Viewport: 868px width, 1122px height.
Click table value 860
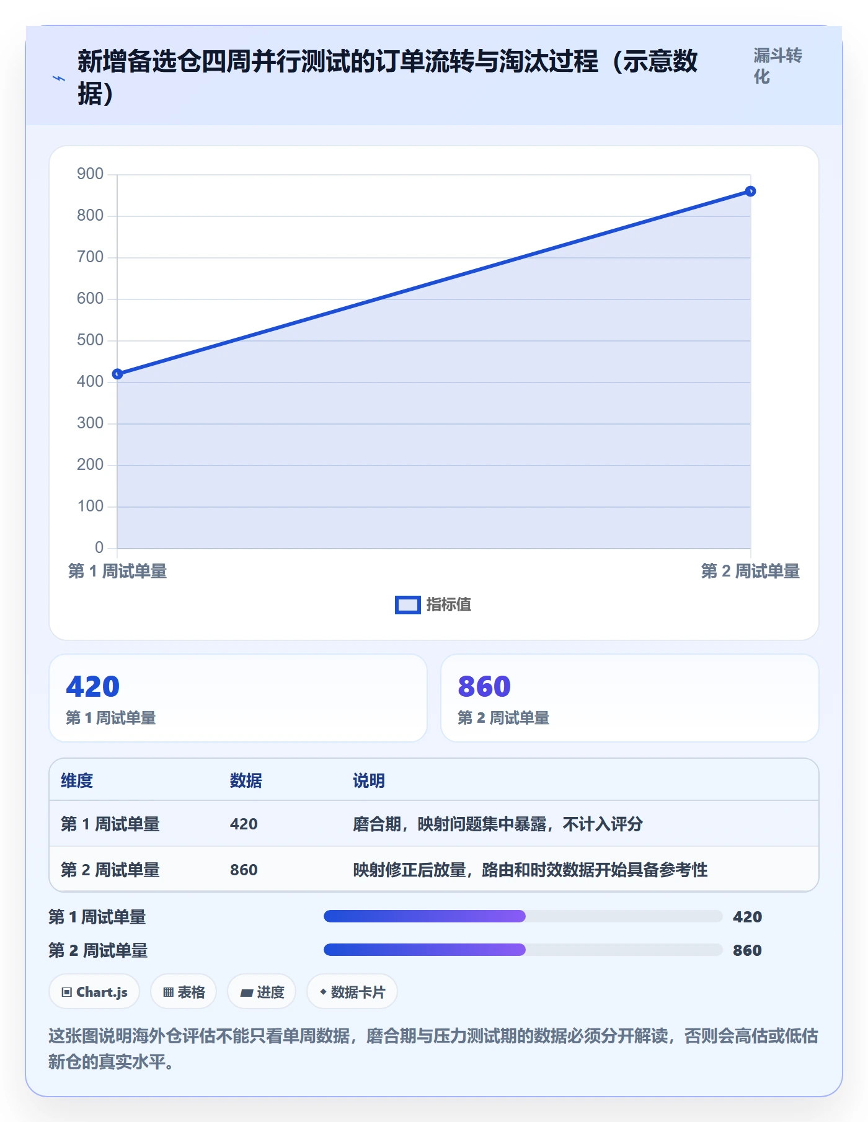point(244,870)
